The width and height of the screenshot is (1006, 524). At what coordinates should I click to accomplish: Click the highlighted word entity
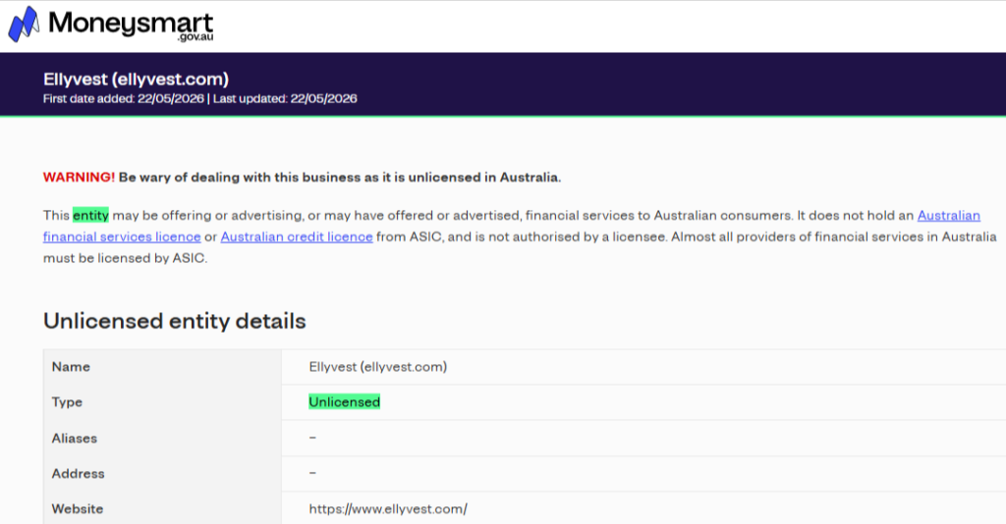click(90, 215)
